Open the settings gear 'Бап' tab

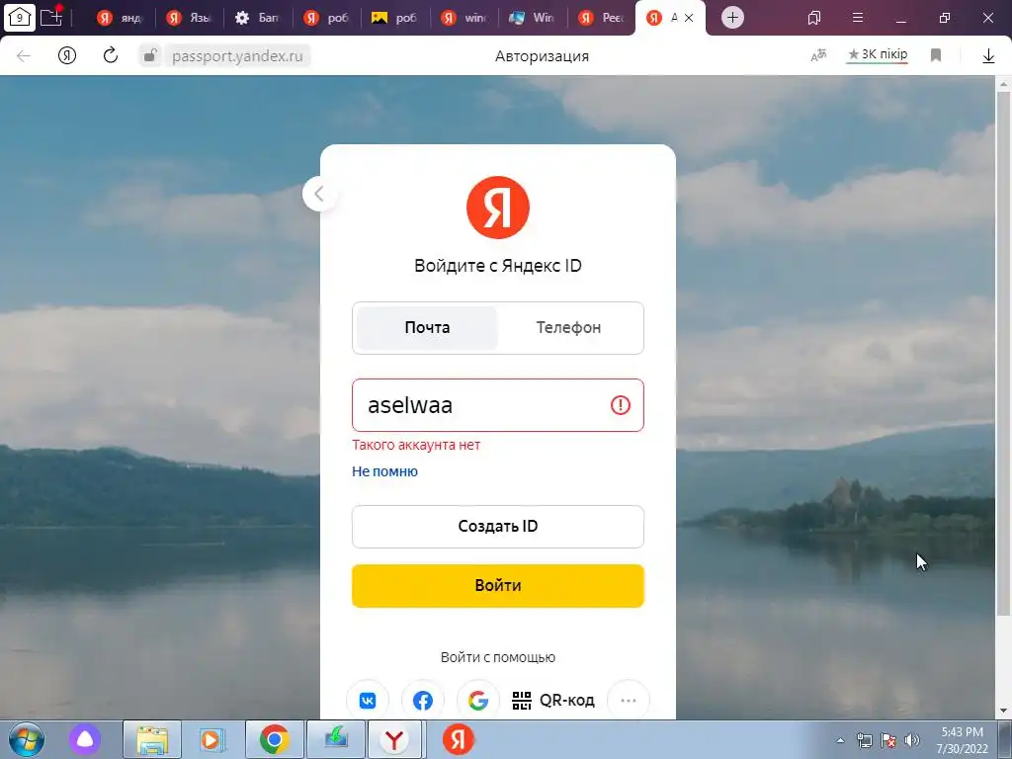point(258,18)
